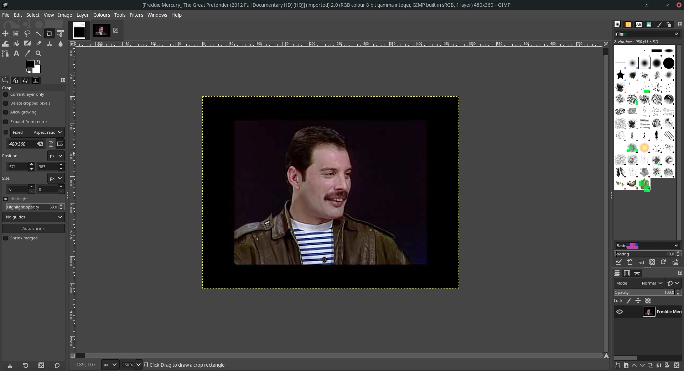Viewport: 684px width, 371px height.
Task: Delete tool preset with X icon
Action: (x=41, y=365)
